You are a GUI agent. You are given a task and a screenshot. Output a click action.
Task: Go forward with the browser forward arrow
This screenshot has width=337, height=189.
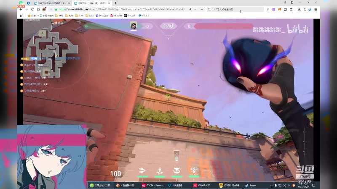point(27,9)
